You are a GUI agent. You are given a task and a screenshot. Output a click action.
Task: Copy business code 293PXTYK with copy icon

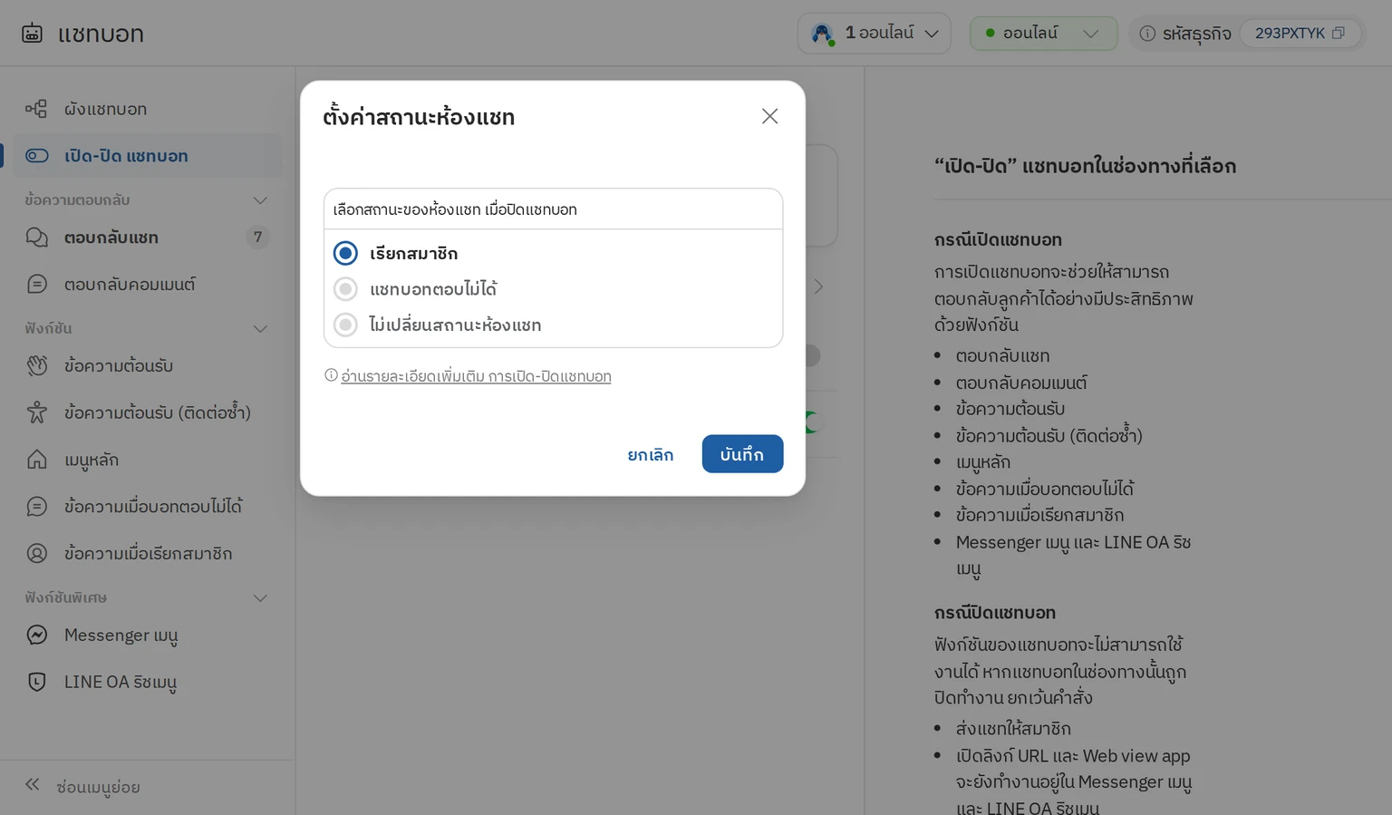click(1339, 33)
